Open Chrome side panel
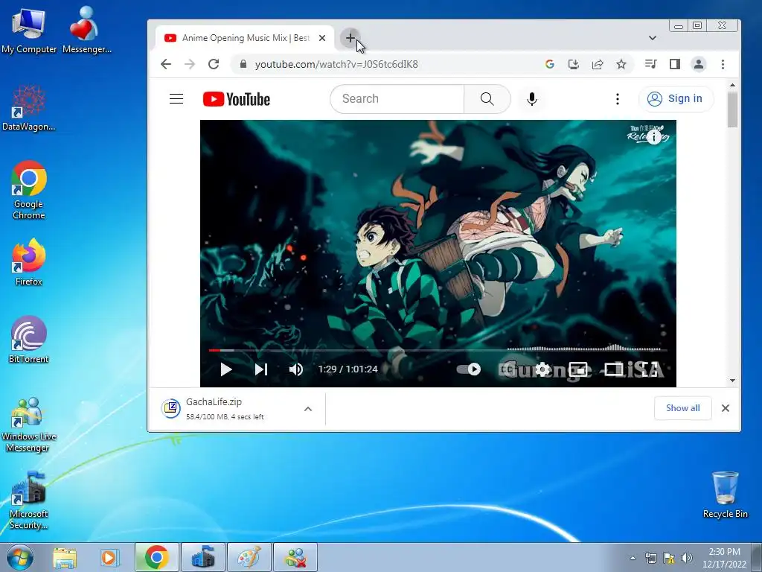 pos(674,64)
